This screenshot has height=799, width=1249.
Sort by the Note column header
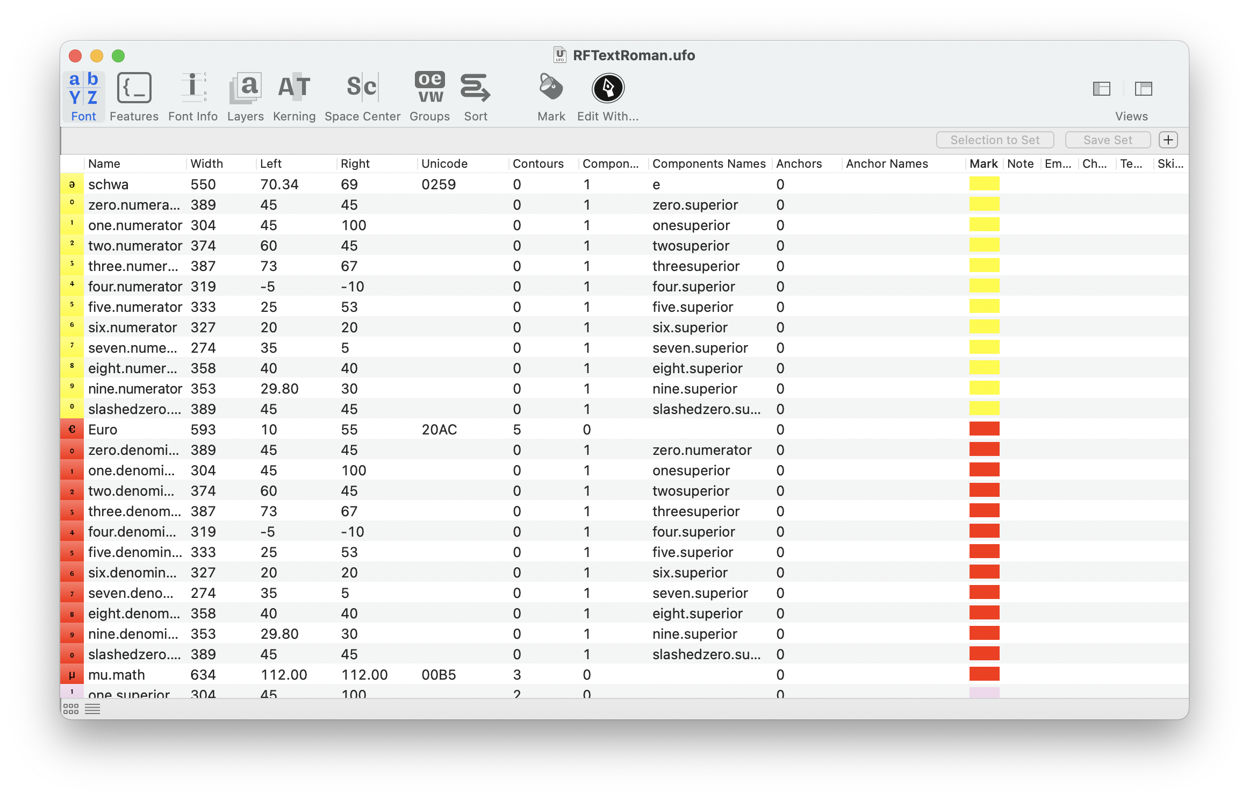(1021, 163)
